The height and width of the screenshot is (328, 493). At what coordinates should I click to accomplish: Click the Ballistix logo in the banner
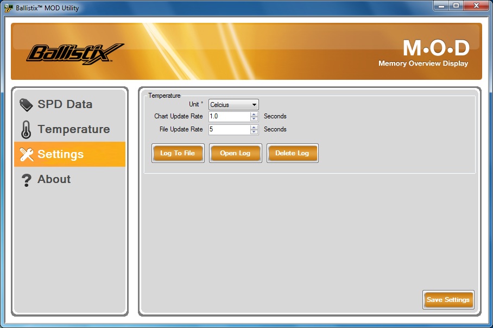pyautogui.click(x=75, y=54)
